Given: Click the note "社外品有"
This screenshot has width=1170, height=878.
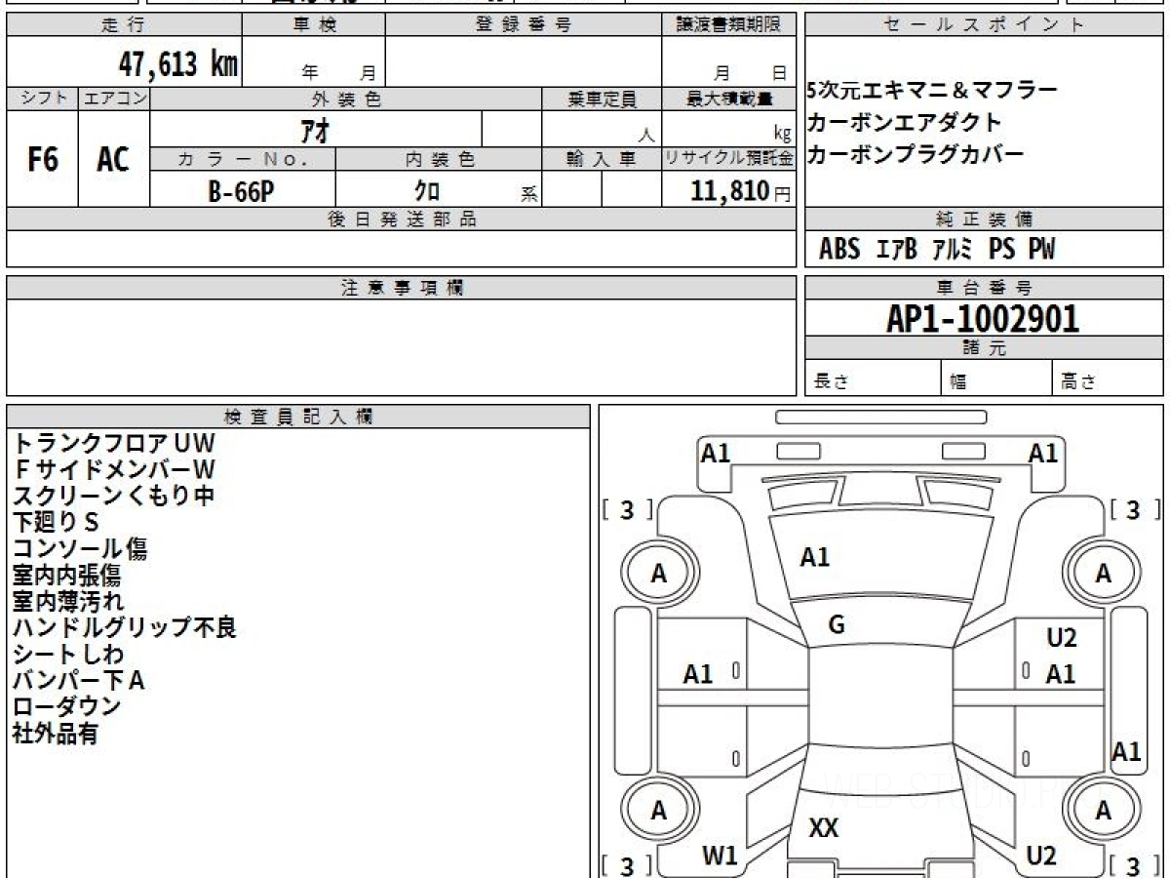Looking at the screenshot, I should (56, 733).
